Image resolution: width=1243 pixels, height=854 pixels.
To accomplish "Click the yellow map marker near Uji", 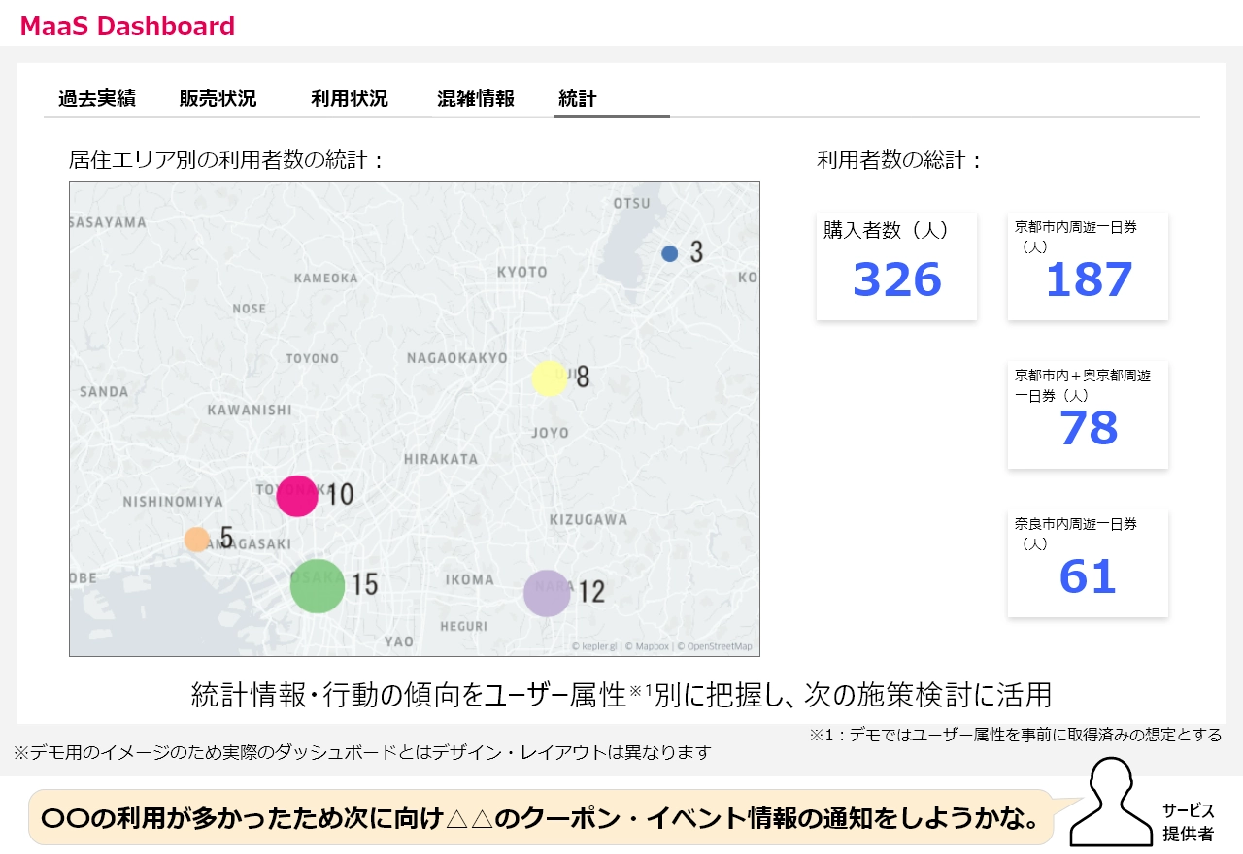I will tap(549, 378).
